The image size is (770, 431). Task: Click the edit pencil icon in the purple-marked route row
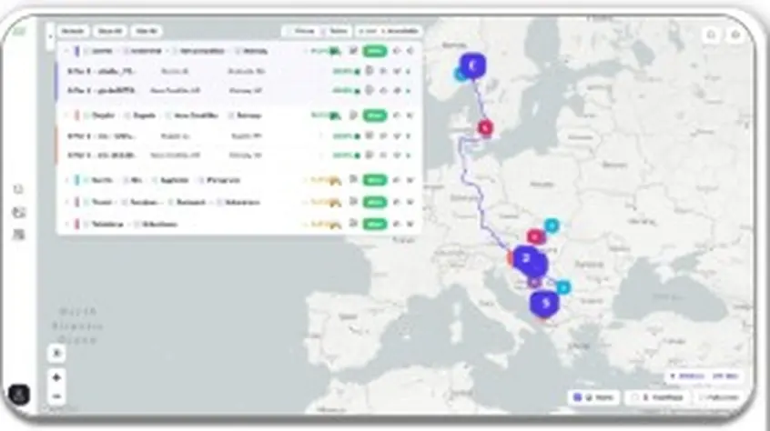pyautogui.click(x=397, y=51)
